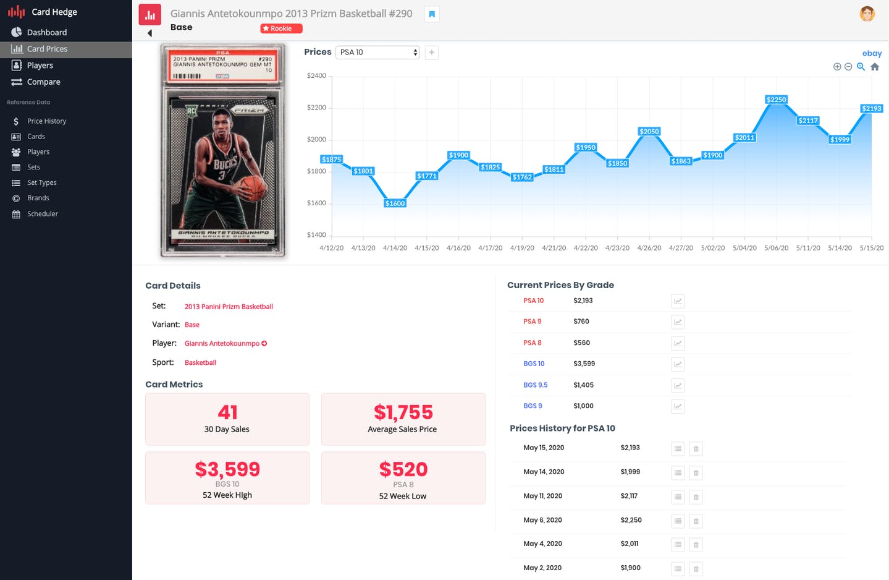Click the $3,599 BGS 10 current price
889x580 pixels.
click(584, 364)
